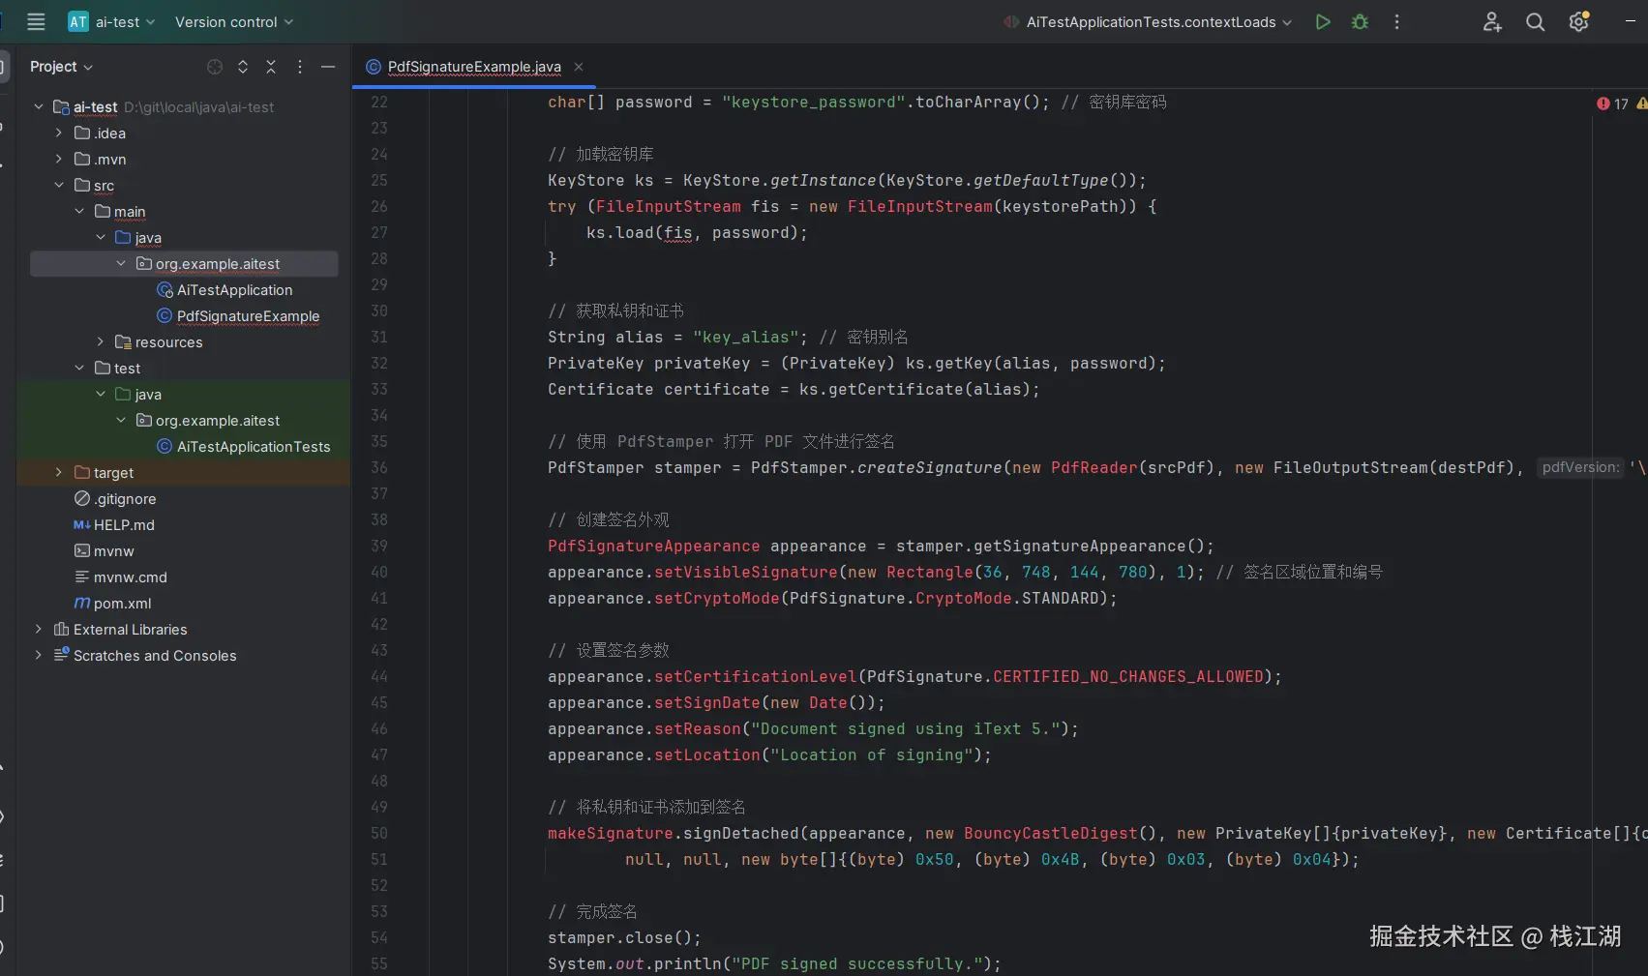Image resolution: width=1648 pixels, height=976 pixels.
Task: Click the "key_alias" string on line 31
Action: 746,337
